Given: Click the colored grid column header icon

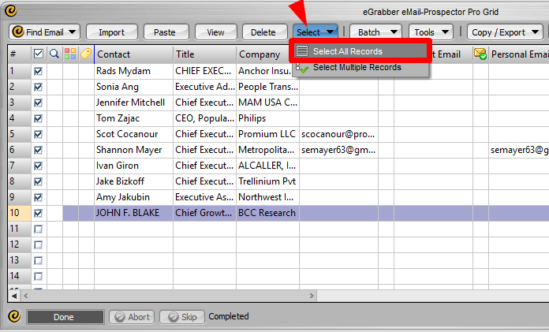Looking at the screenshot, I should point(70,54).
